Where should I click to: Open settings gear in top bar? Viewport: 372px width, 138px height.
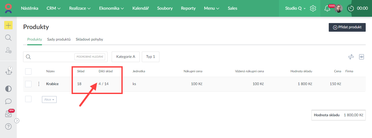tap(313, 8)
